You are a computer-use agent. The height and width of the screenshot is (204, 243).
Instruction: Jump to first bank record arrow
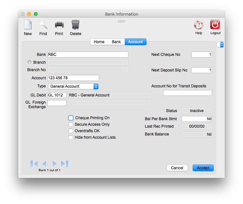[34, 164]
